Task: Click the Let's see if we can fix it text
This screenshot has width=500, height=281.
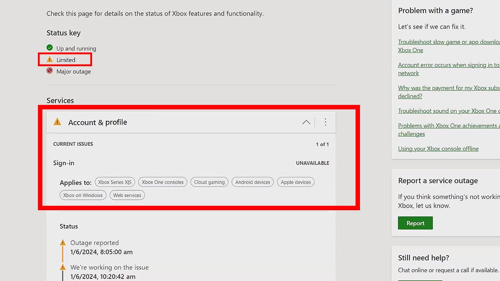Action: [432, 27]
